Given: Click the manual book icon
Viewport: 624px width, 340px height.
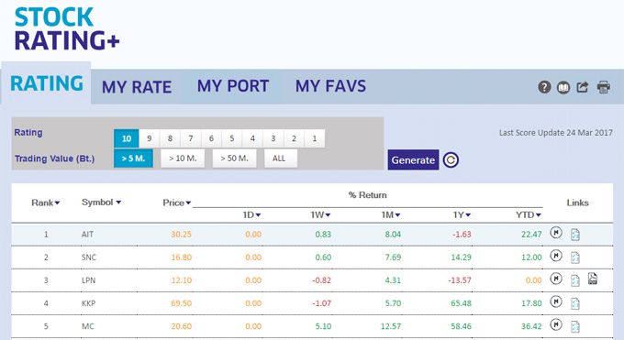Looking at the screenshot, I should (563, 87).
